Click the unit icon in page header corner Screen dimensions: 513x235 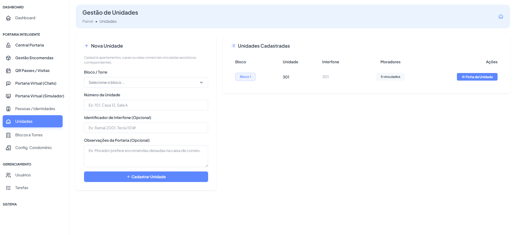tap(501, 16)
